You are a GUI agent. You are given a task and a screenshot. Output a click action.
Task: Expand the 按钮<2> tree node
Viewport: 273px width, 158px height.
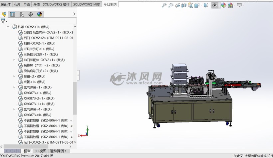14,77
